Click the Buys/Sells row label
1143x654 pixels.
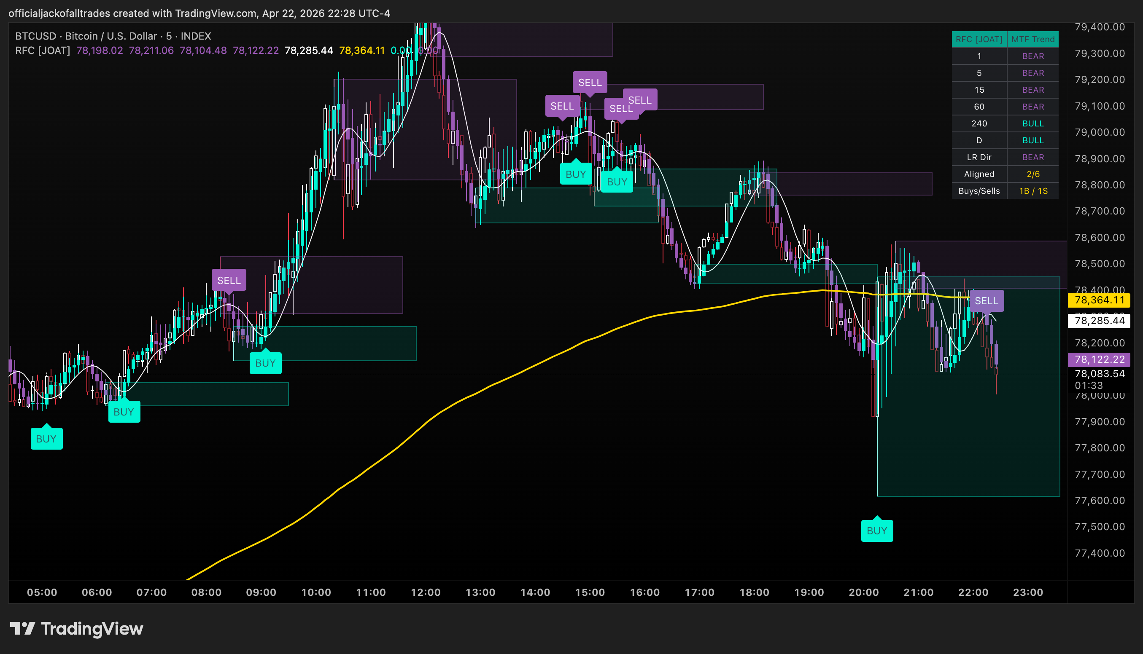click(979, 191)
